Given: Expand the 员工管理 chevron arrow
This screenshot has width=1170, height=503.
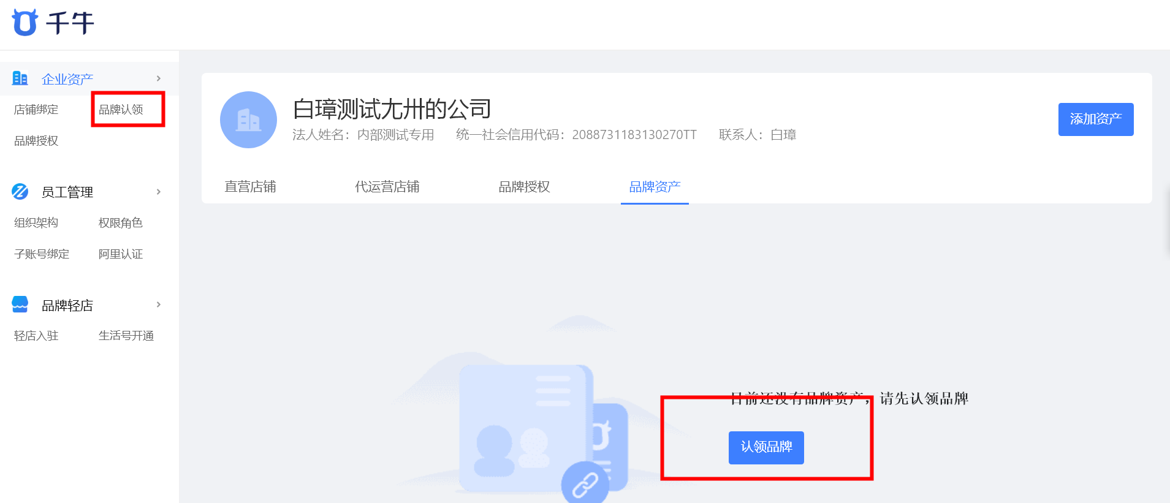Looking at the screenshot, I should 159,192.
